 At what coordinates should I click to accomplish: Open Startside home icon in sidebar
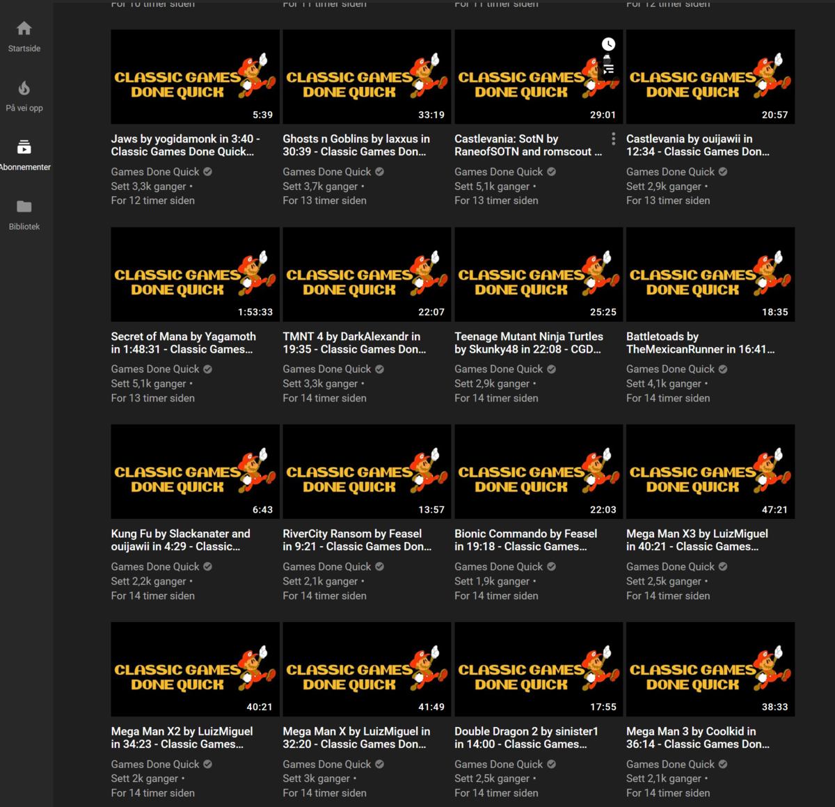[24, 29]
